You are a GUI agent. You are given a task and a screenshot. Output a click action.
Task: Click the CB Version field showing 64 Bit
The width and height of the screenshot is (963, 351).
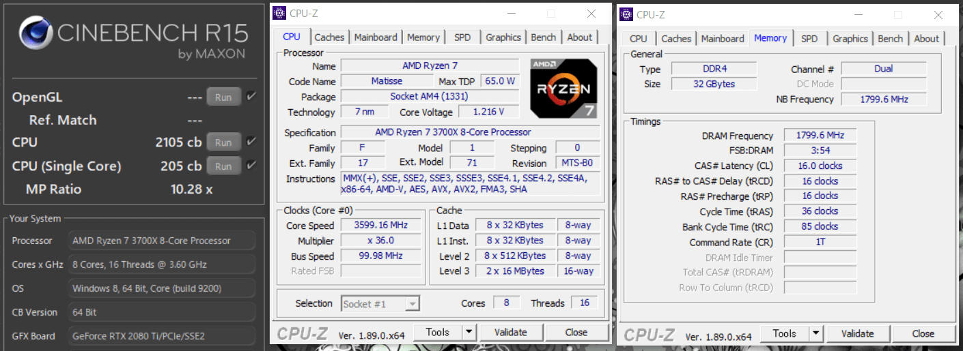(x=162, y=312)
